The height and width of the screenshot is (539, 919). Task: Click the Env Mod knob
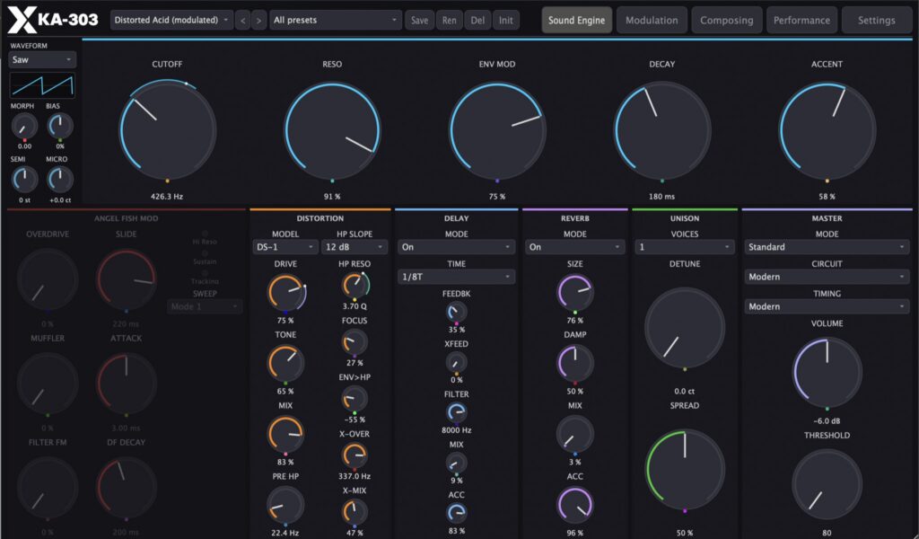pos(497,130)
